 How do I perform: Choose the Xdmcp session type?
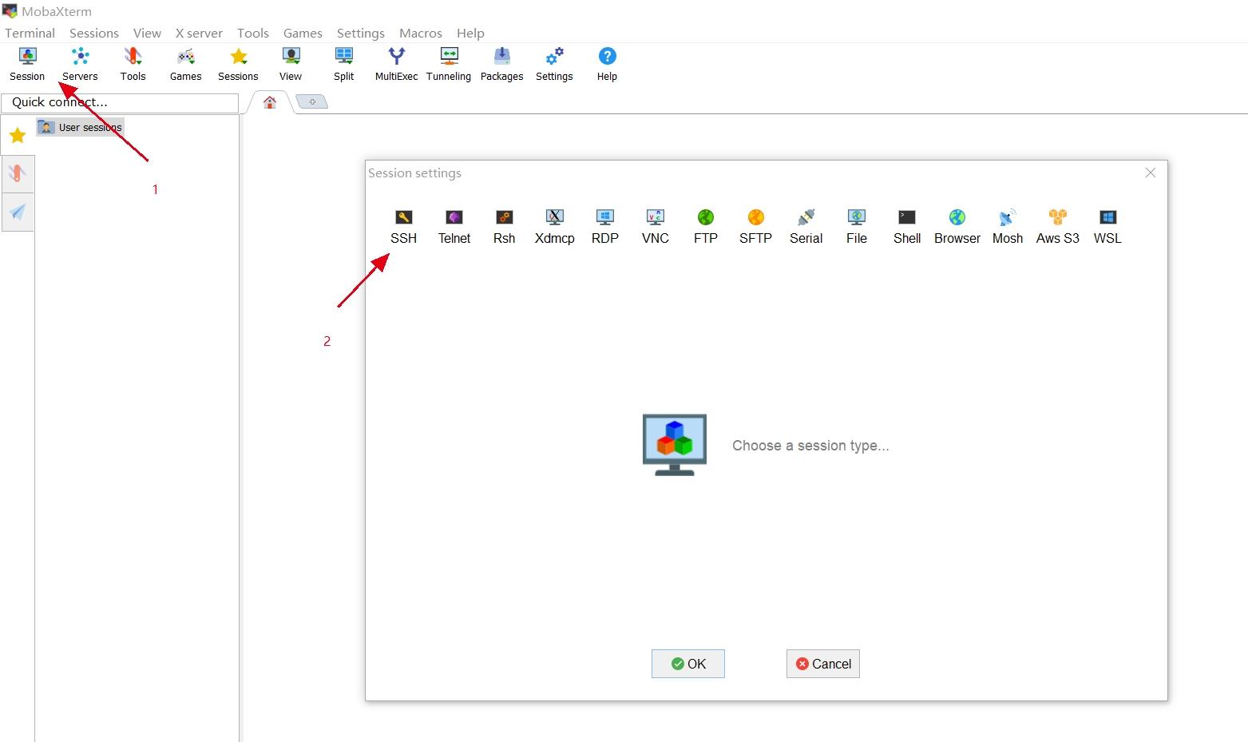point(554,227)
